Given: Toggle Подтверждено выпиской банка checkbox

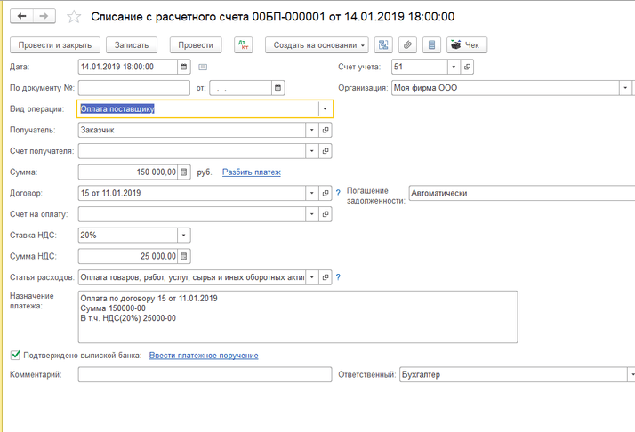Looking at the screenshot, I should pos(15,356).
